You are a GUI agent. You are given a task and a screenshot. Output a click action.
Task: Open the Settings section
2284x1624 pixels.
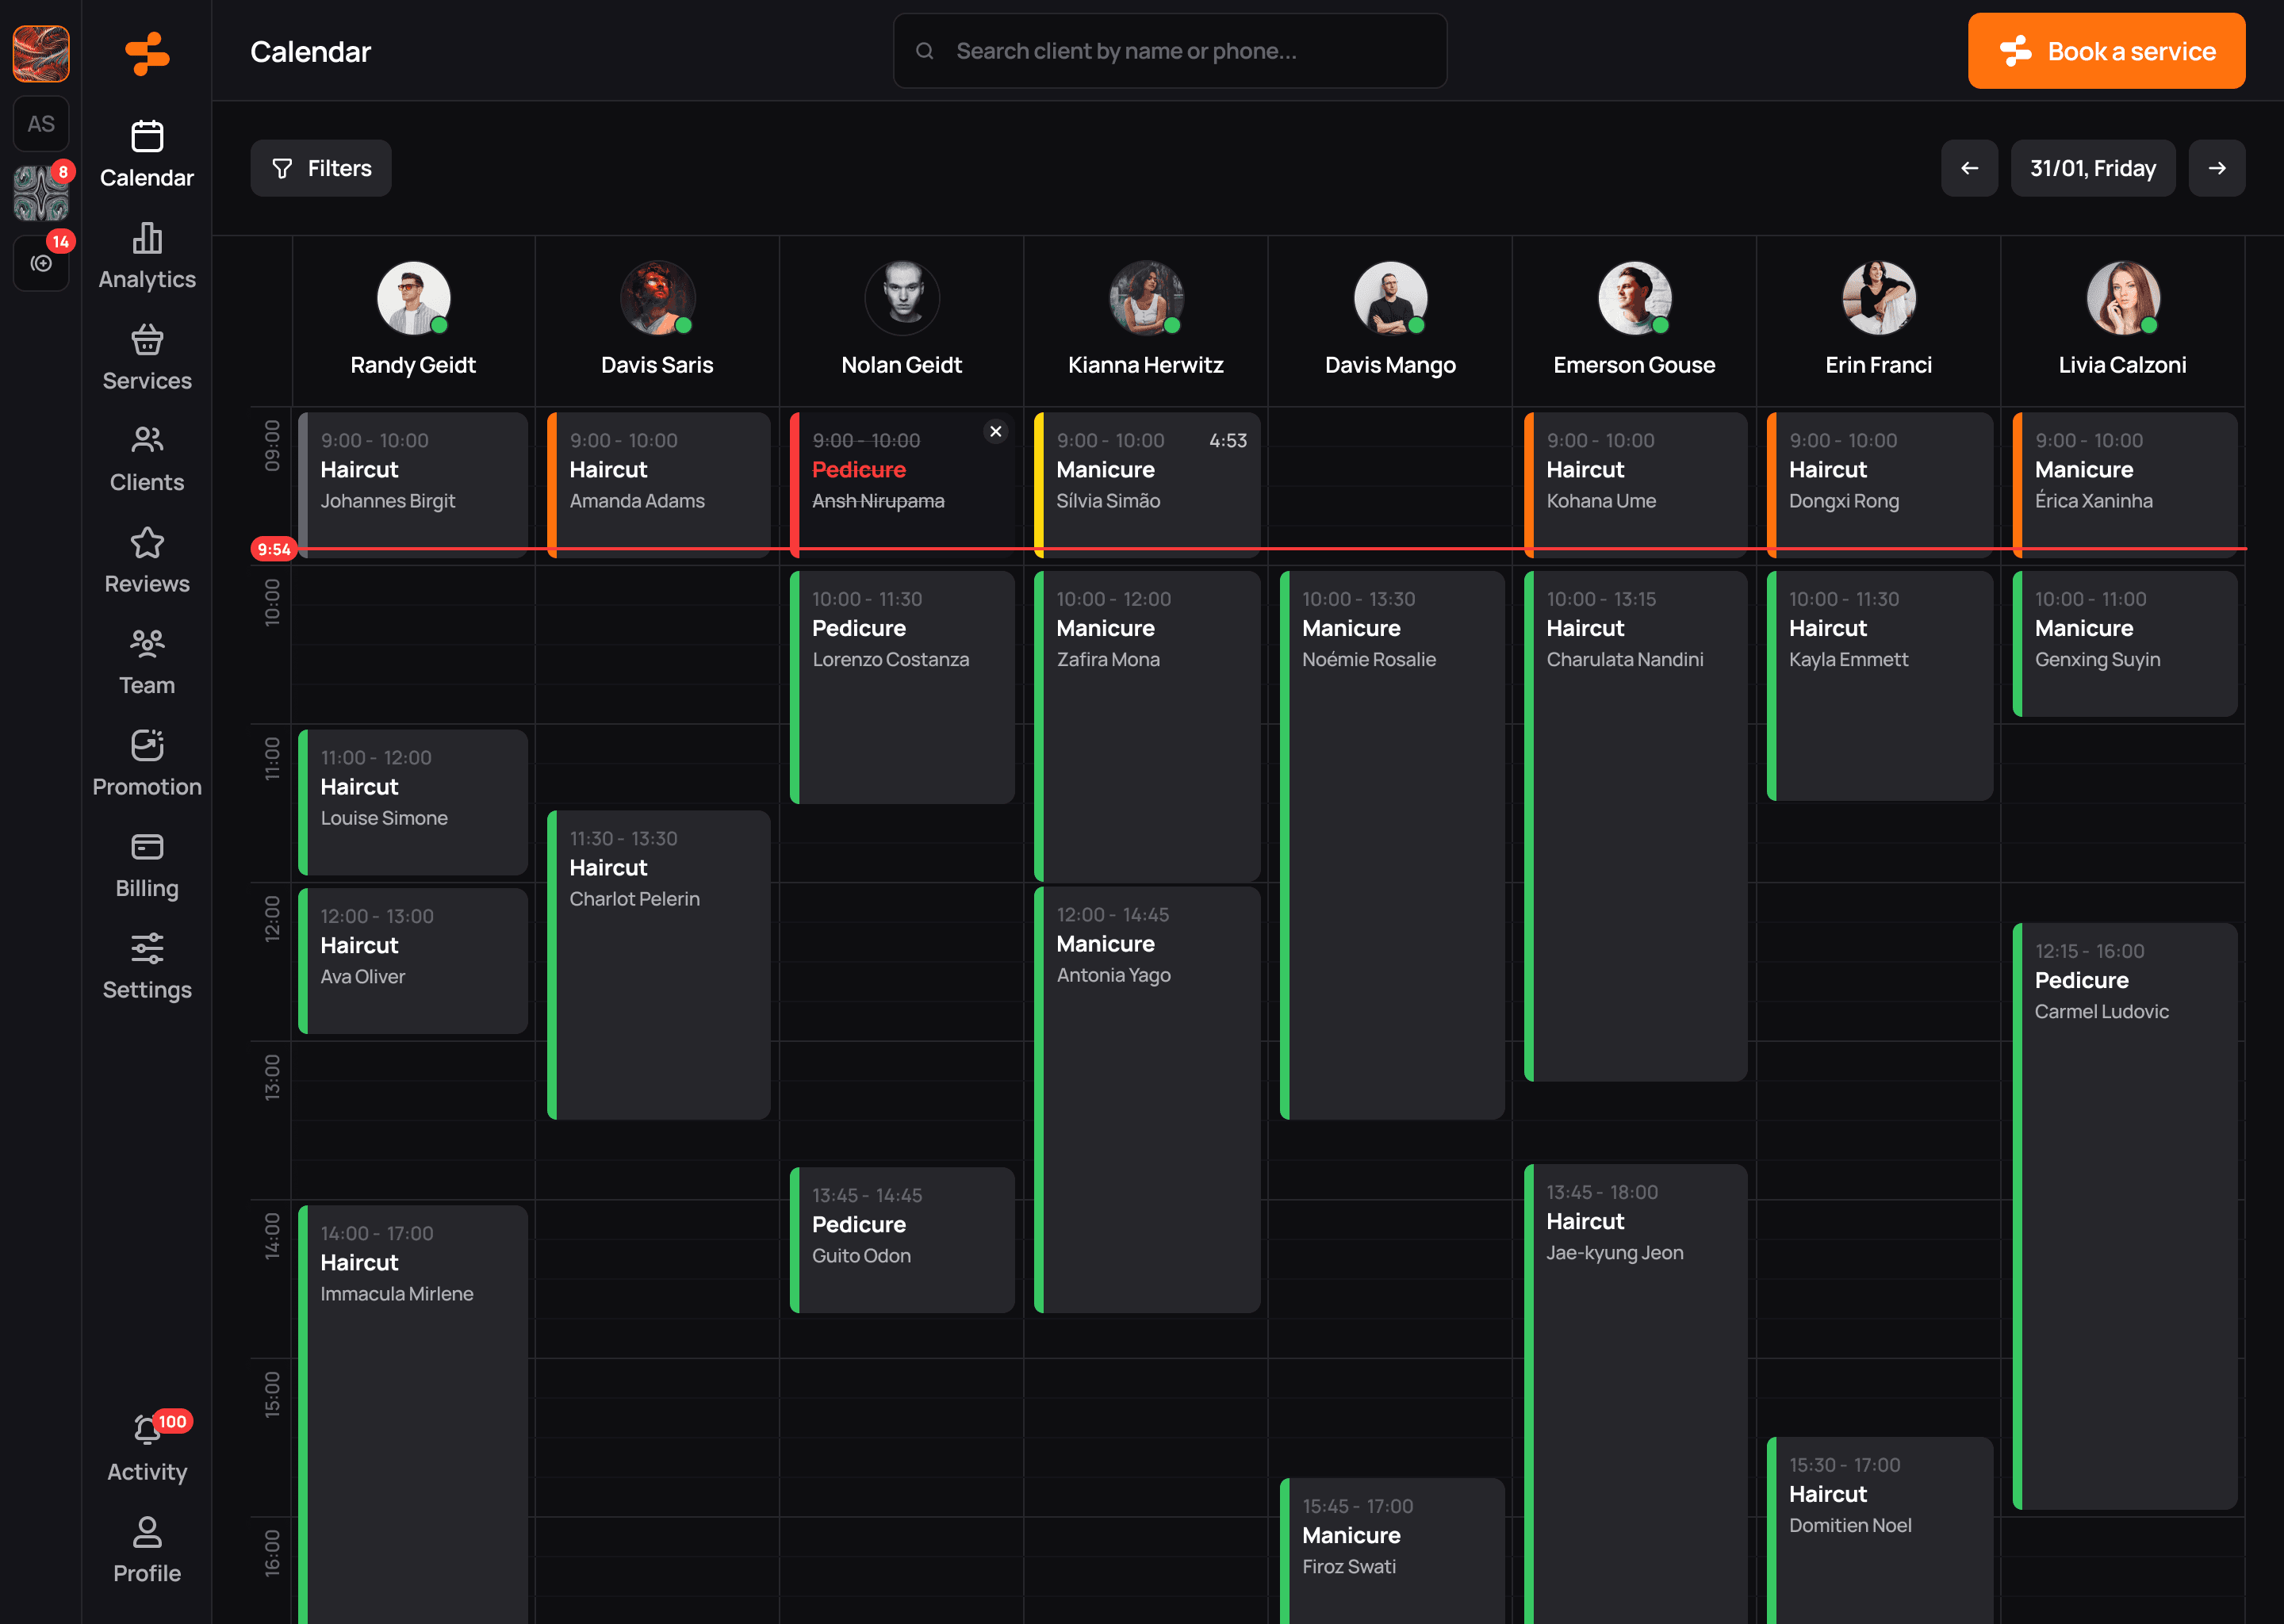click(147, 966)
